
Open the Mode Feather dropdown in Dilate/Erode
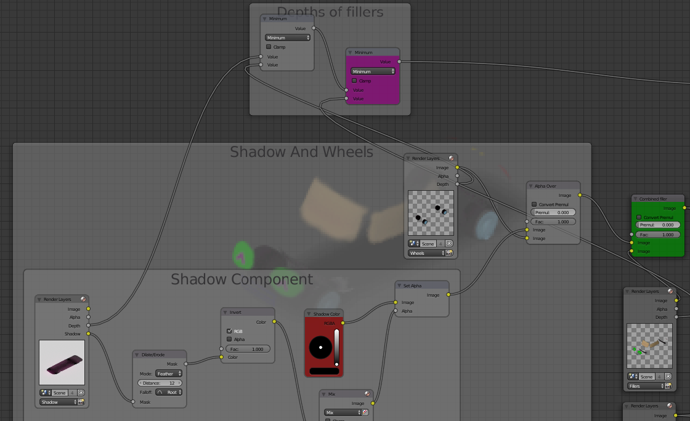click(x=168, y=374)
